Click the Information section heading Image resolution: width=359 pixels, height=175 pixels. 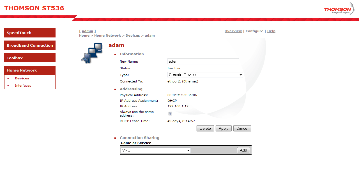132,54
